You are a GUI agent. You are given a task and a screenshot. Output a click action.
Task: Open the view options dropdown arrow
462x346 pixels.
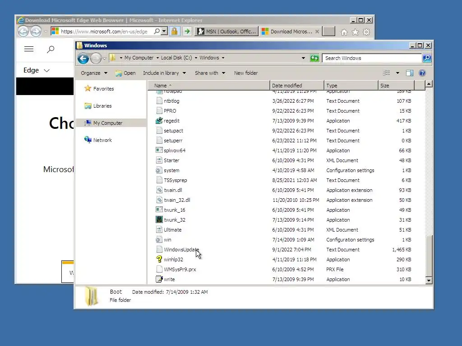[397, 73]
